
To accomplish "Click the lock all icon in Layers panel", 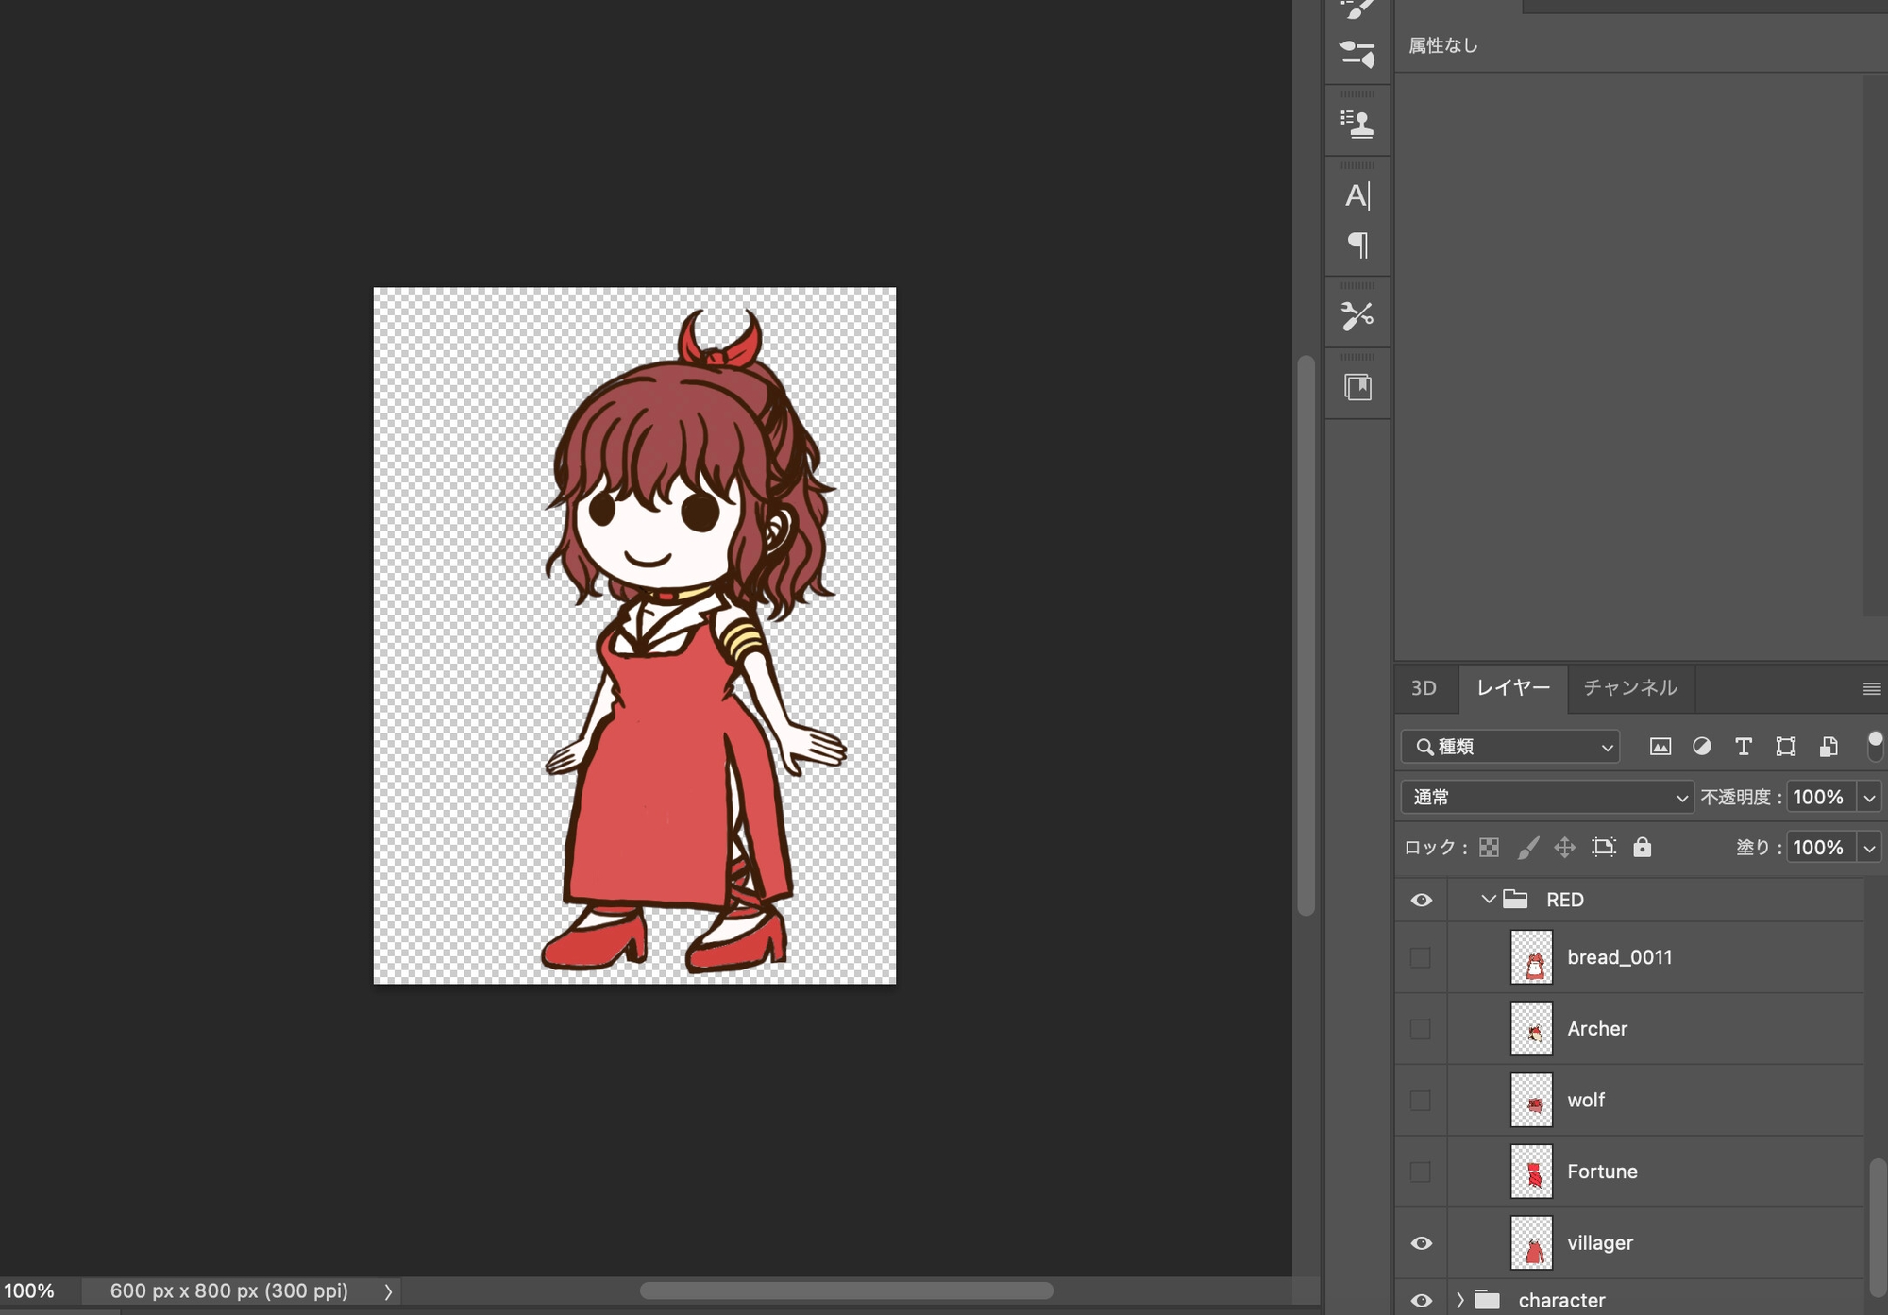I will 1643,847.
